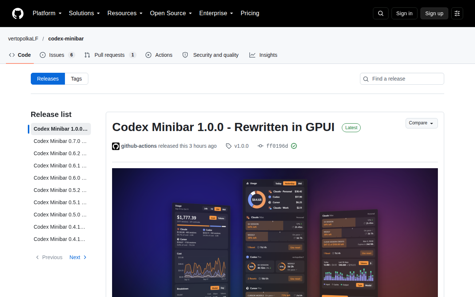Viewport: 475px width, 297px height.
Task: Expand the Platform menu
Action: [x=47, y=13]
